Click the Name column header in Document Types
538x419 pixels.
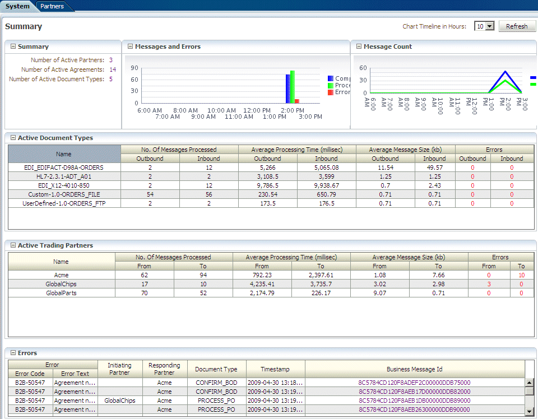[x=64, y=154]
